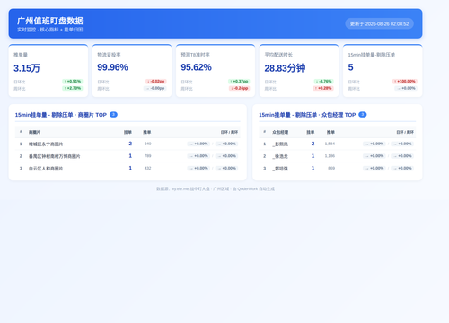Click the 白云区人和商圈片 row name

pos(46,169)
